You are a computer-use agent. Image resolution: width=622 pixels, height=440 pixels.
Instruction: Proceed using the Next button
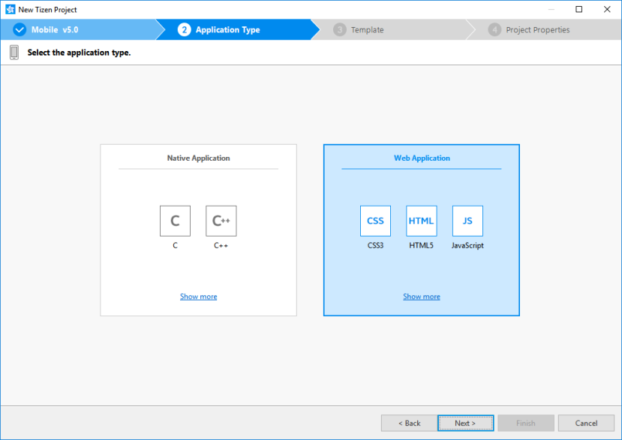click(x=465, y=423)
